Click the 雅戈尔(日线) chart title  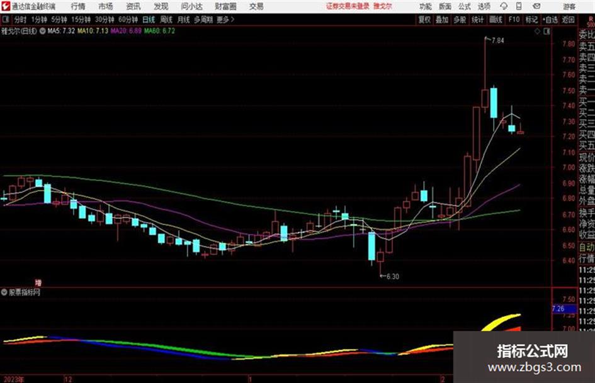click(19, 31)
